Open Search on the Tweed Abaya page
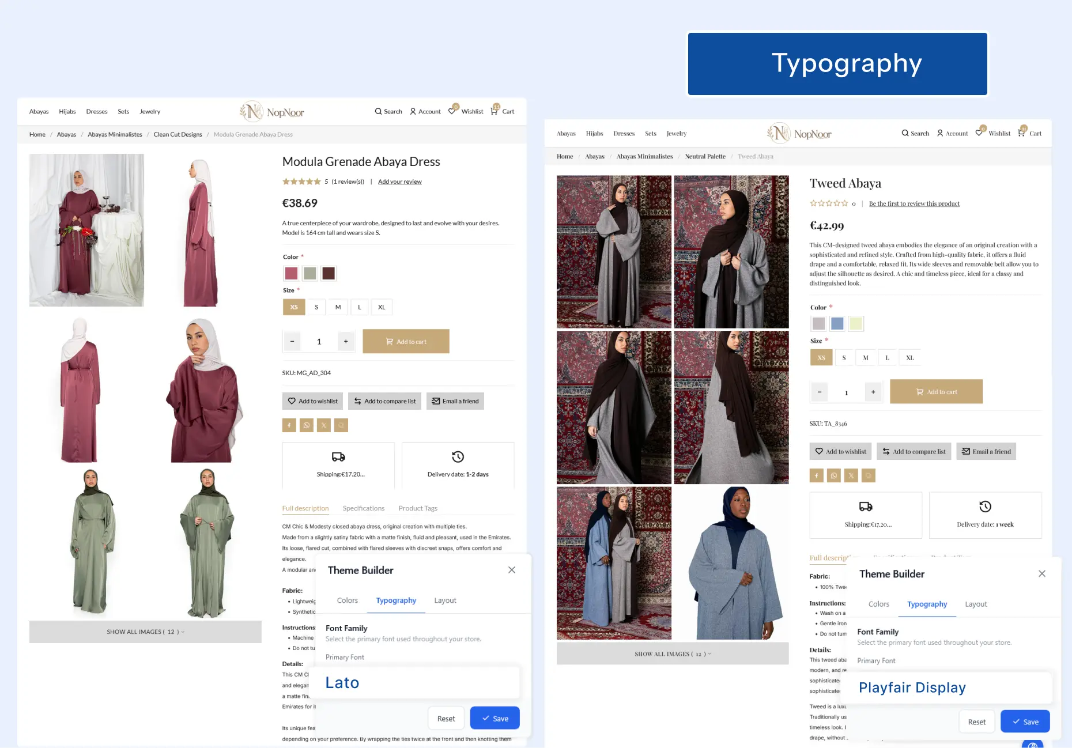This screenshot has height=748, width=1072. point(915,133)
